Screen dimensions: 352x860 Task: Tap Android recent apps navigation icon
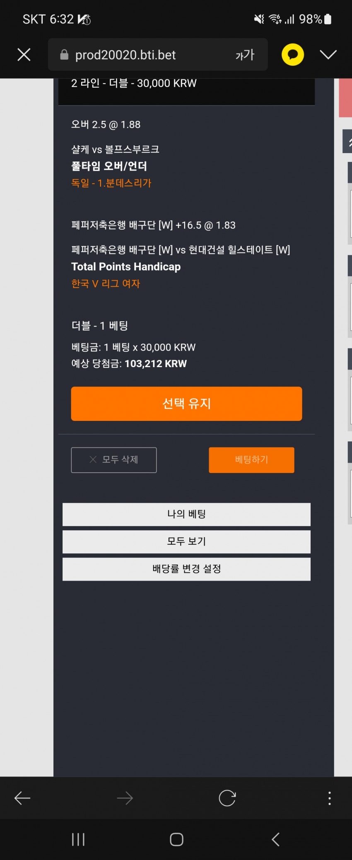(78, 839)
